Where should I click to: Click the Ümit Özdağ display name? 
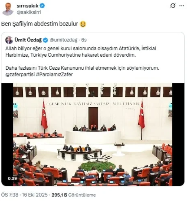pos(28,40)
